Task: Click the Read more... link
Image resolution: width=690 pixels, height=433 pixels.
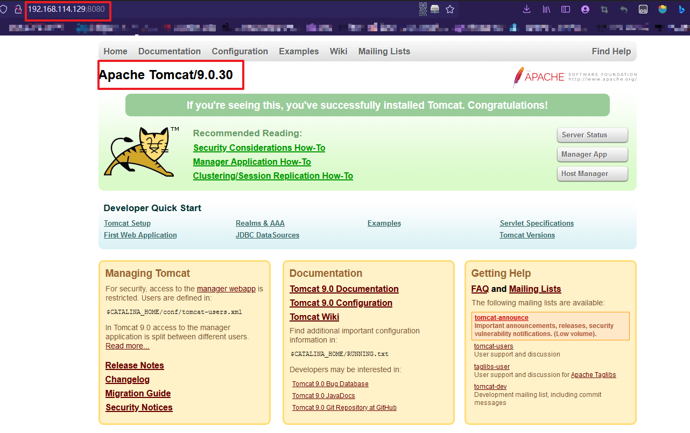Action: 128,346
